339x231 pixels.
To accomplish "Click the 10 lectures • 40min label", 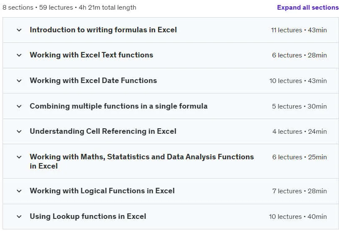I will (x=298, y=216).
